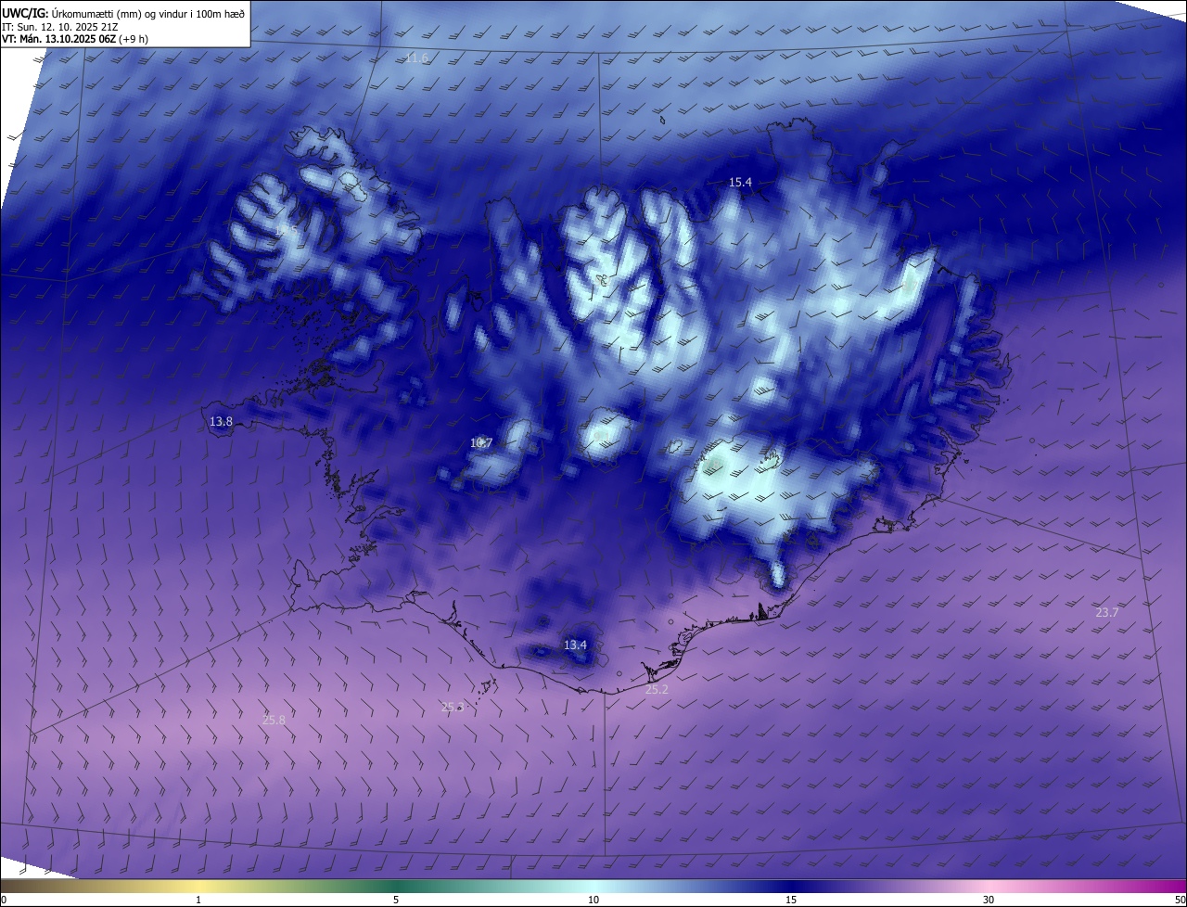Click the title text "UWC/IG: Úrkomumætti (mm) og vindur í 100m hæð"

pos(123,13)
